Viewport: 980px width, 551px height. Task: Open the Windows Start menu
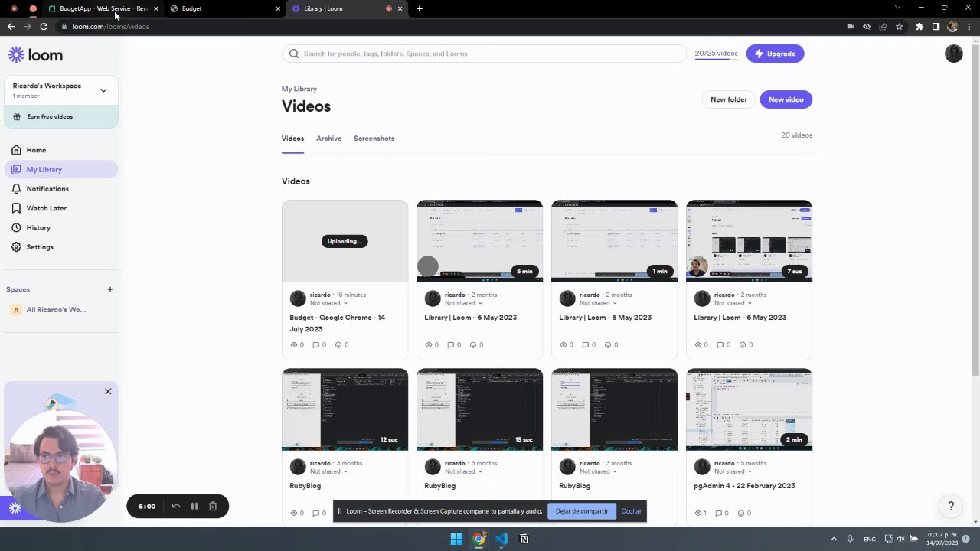pos(456,539)
